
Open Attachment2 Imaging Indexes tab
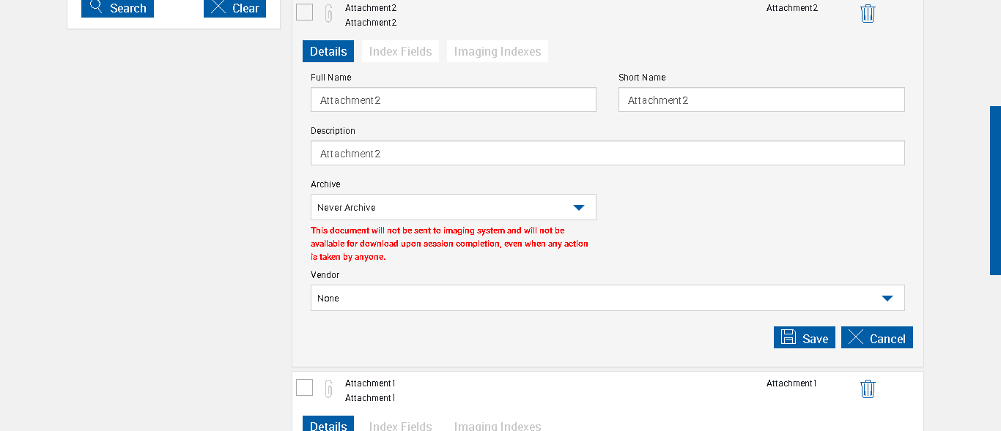(x=497, y=51)
